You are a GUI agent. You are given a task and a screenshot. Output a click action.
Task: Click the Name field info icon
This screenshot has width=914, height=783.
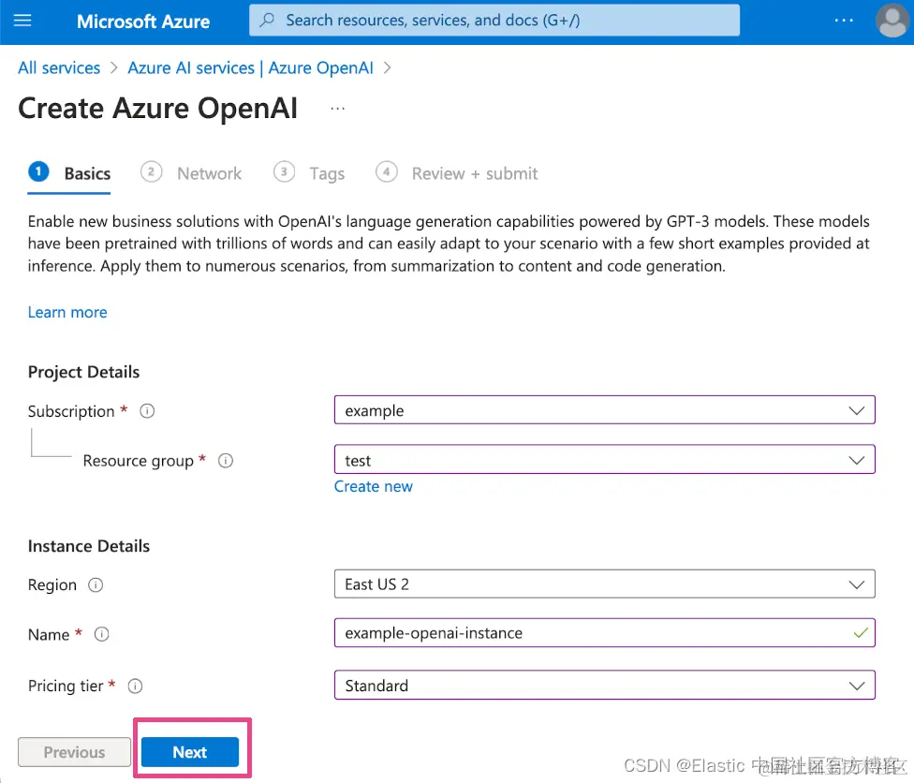coord(100,635)
